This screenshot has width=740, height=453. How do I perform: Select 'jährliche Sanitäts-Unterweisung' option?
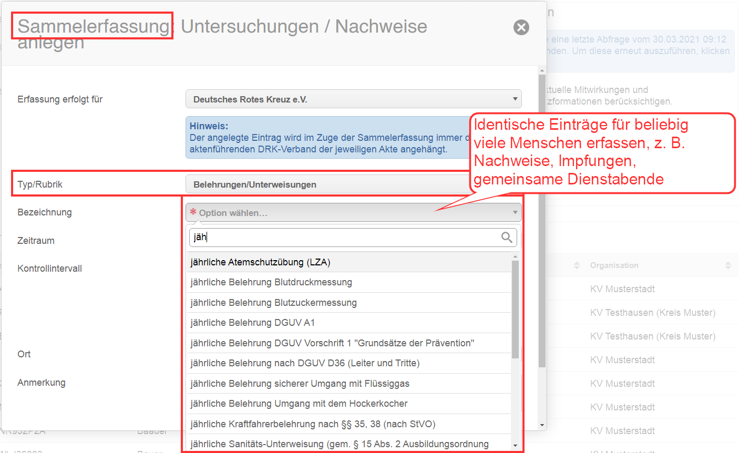(349, 444)
